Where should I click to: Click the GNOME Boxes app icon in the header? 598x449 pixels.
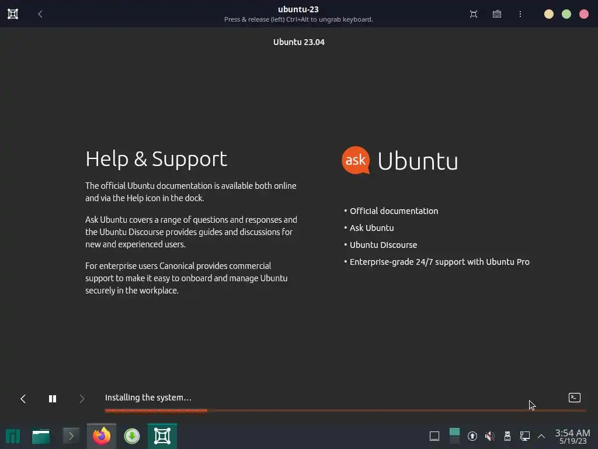[x=13, y=14]
